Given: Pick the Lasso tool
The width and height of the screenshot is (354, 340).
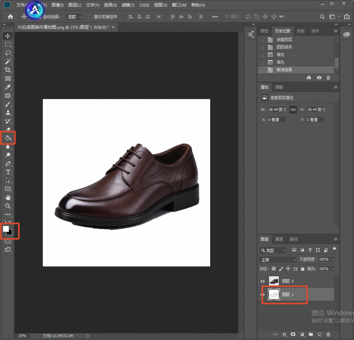Looking at the screenshot, I should click(x=8, y=53).
